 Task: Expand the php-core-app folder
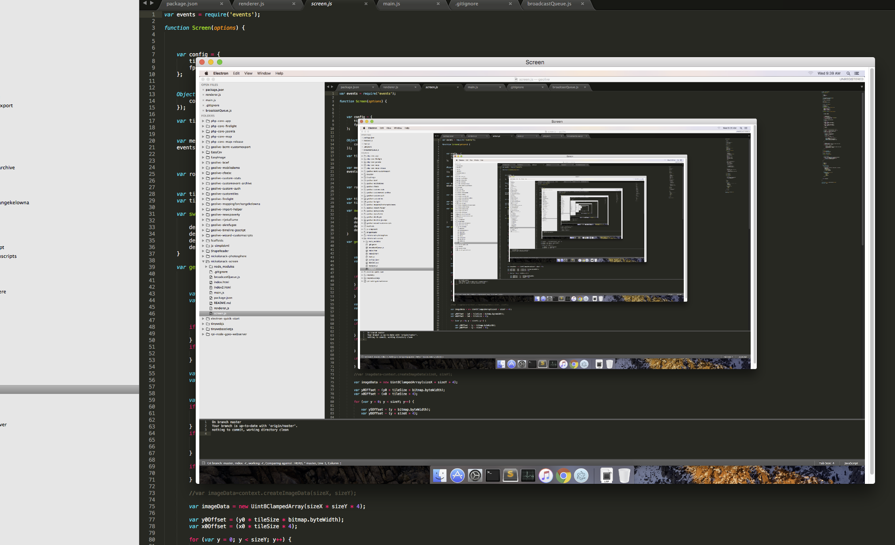203,121
